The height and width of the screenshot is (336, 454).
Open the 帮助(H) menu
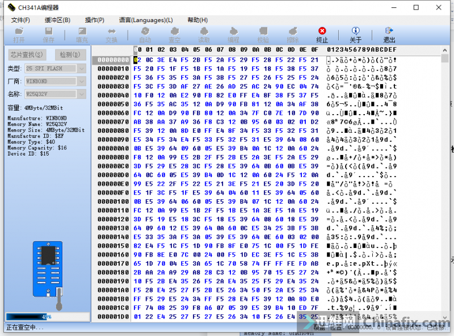point(197,20)
